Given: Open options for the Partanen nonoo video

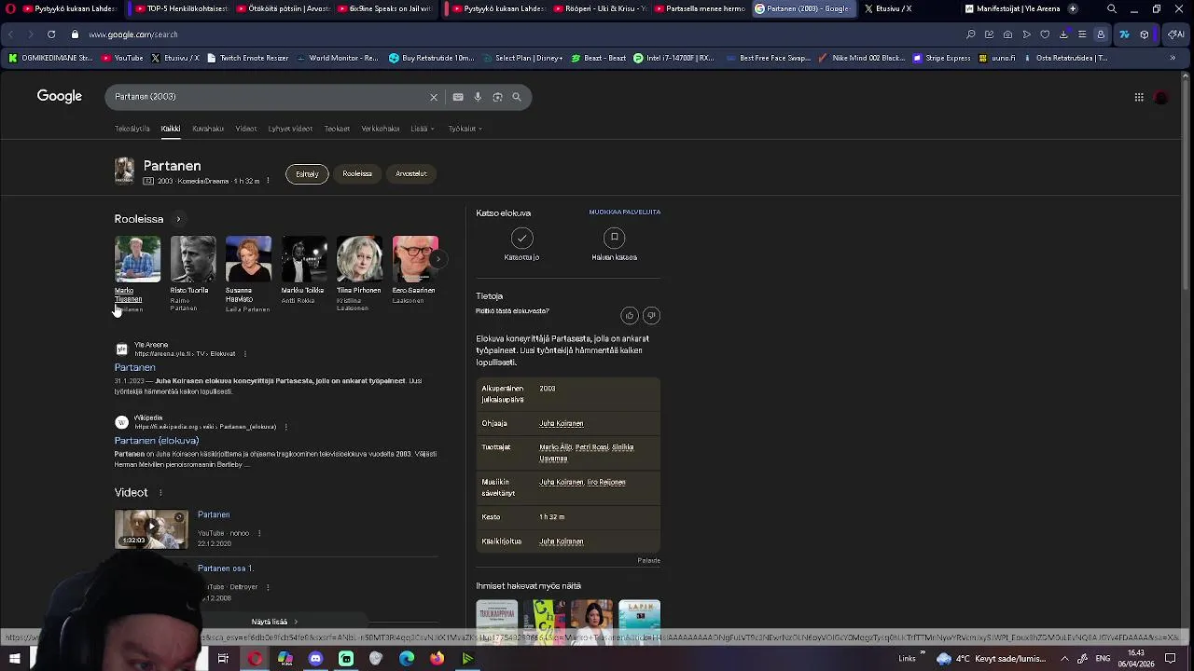Looking at the screenshot, I should point(259,533).
